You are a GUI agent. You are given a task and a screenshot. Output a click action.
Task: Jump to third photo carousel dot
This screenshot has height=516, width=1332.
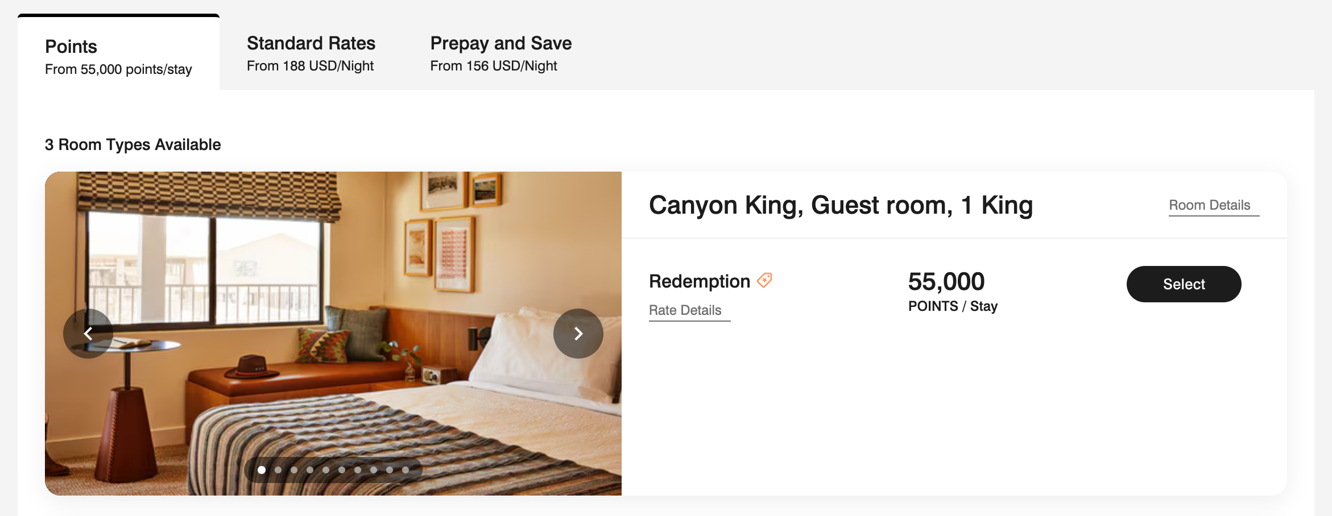click(x=294, y=470)
